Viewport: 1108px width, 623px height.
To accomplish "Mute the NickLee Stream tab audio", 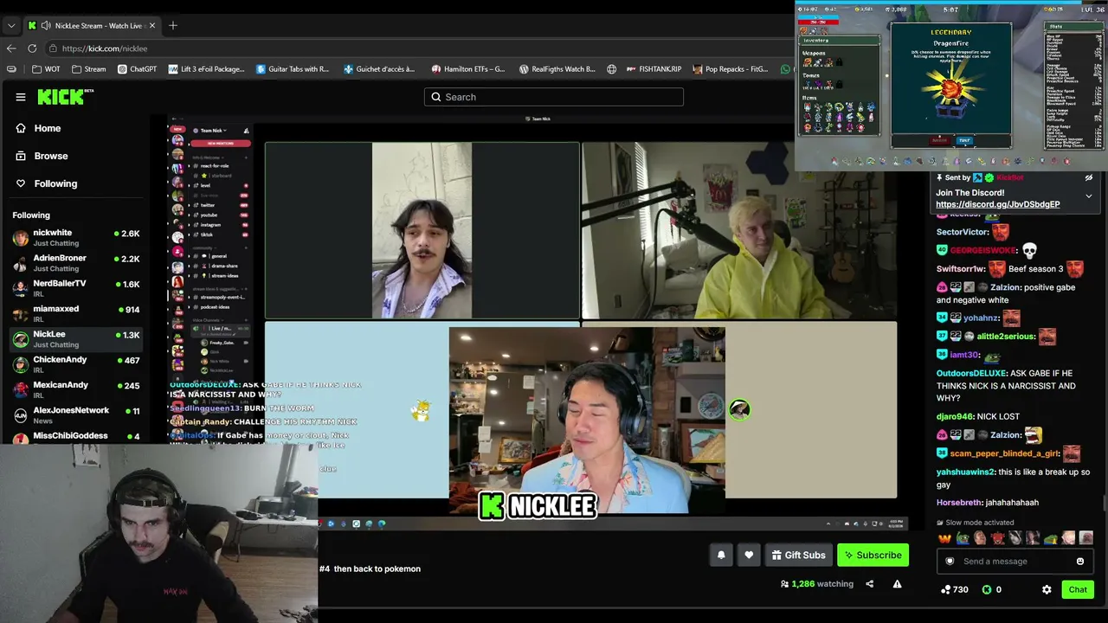I will pos(46,26).
